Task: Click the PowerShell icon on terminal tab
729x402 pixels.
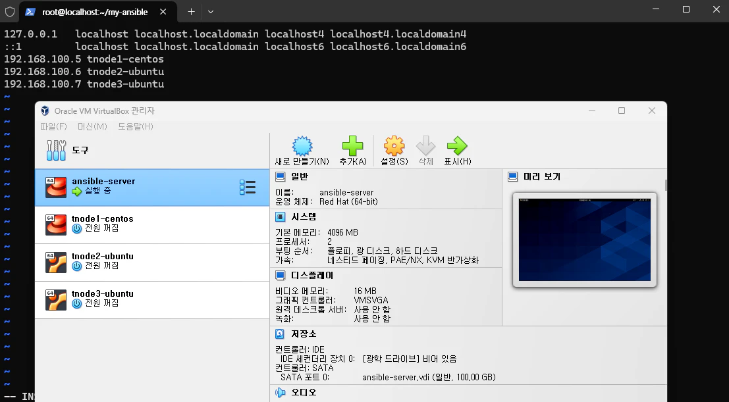Action: click(31, 12)
